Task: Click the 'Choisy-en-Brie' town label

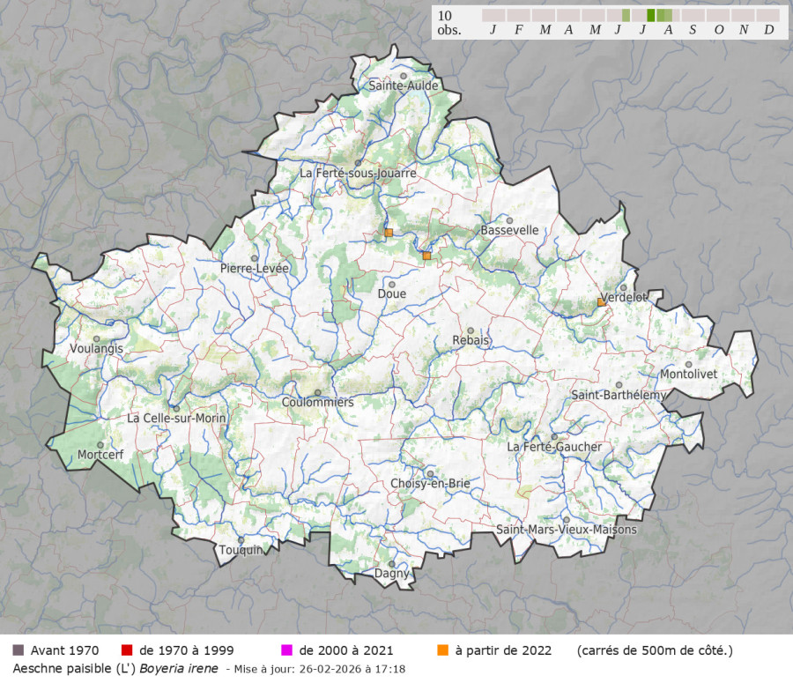Action: tap(430, 484)
